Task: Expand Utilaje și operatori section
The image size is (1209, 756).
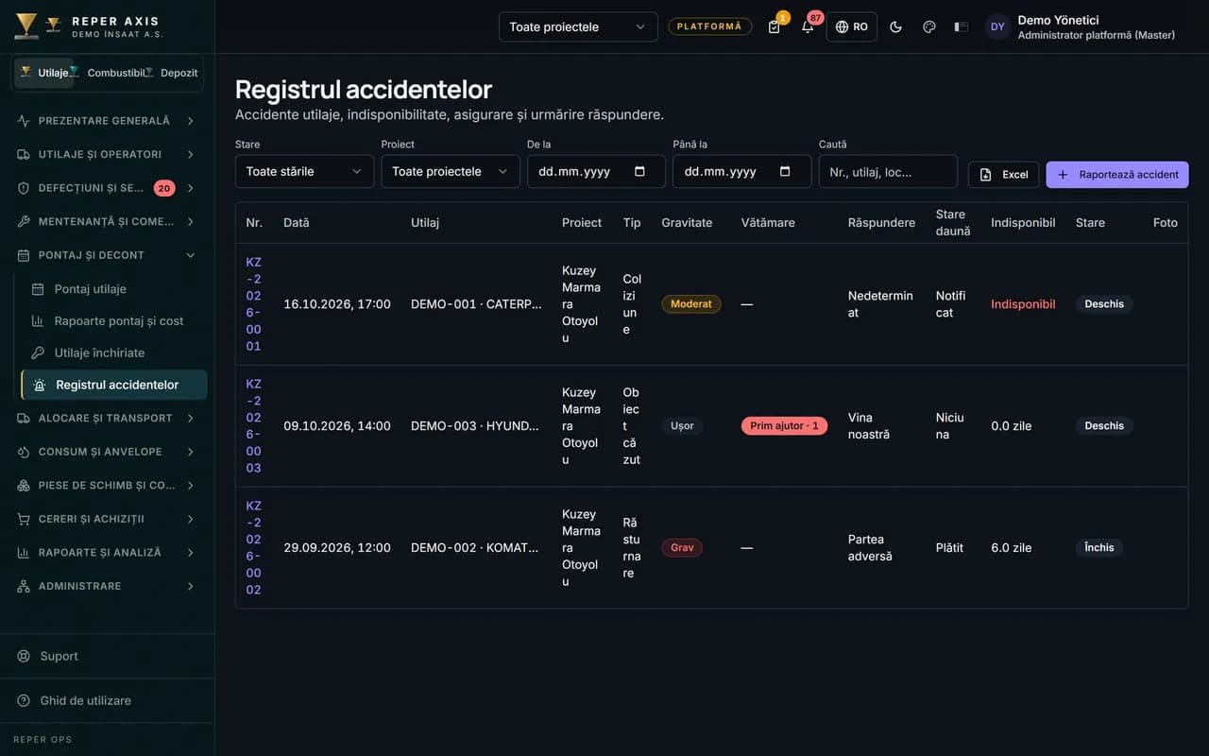Action: coord(107,154)
